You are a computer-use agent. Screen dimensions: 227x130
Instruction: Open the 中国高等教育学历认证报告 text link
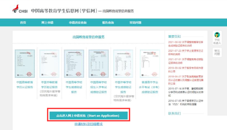[x=25, y=85]
